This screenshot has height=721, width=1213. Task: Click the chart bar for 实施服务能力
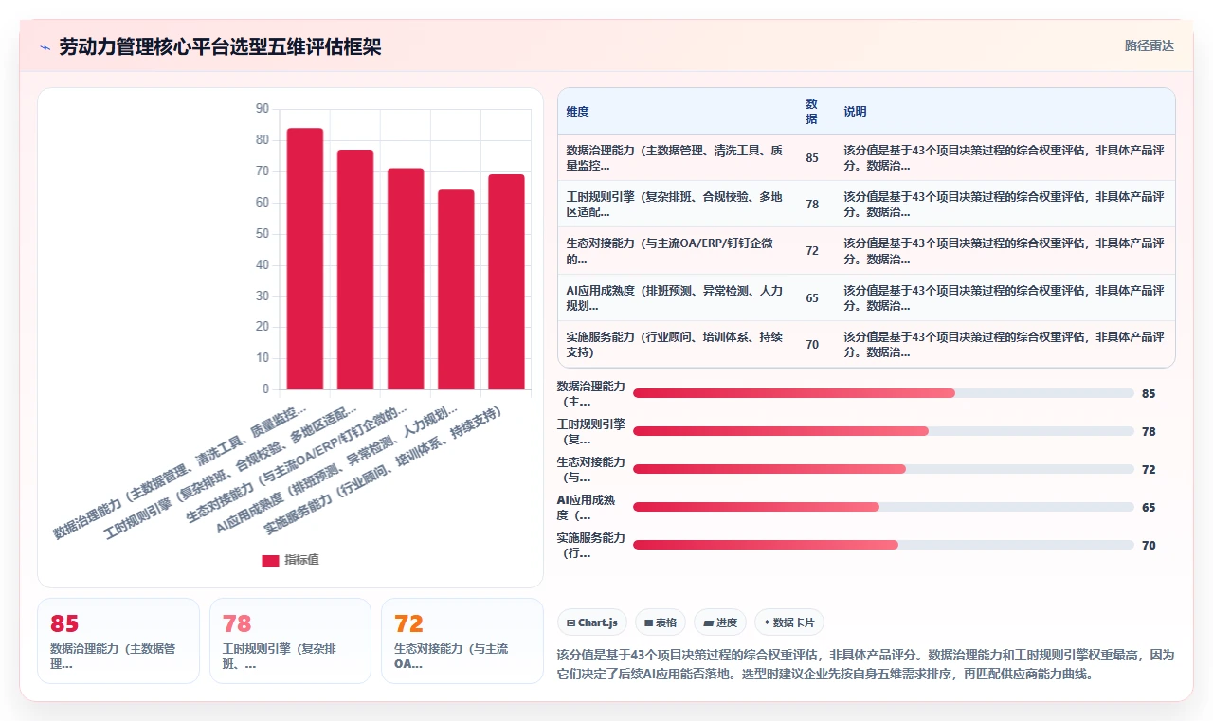pos(506,281)
